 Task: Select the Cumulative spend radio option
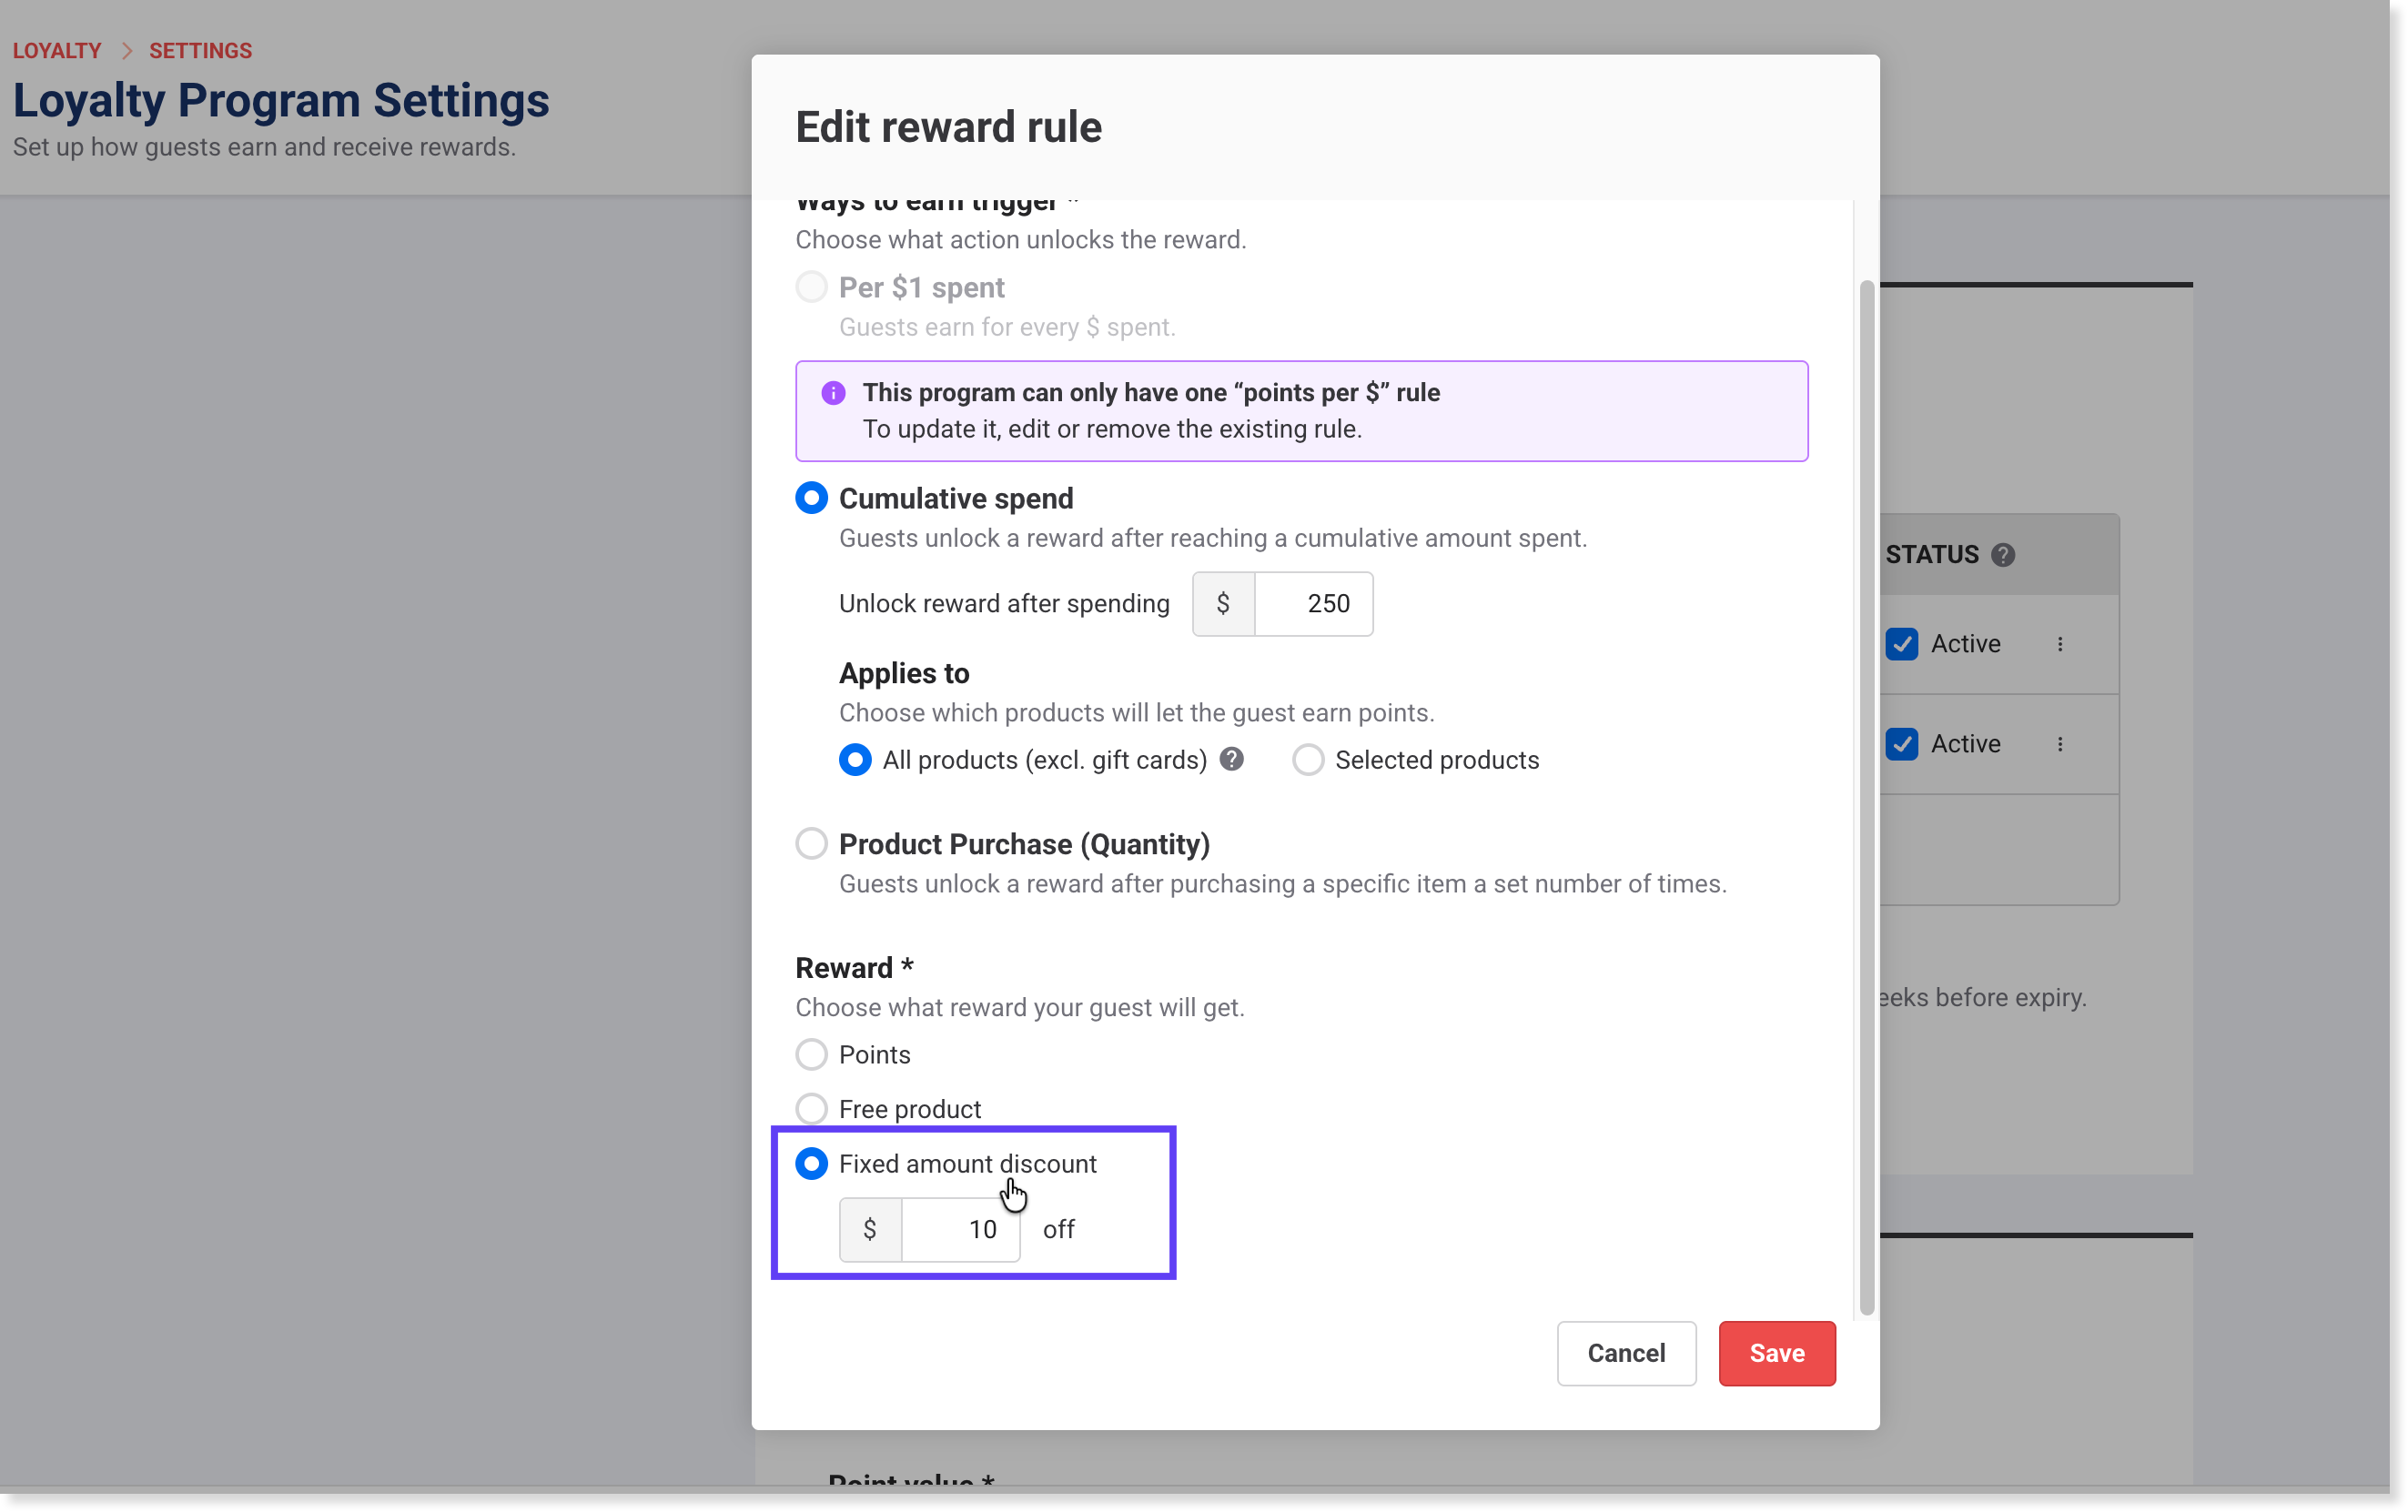point(811,498)
